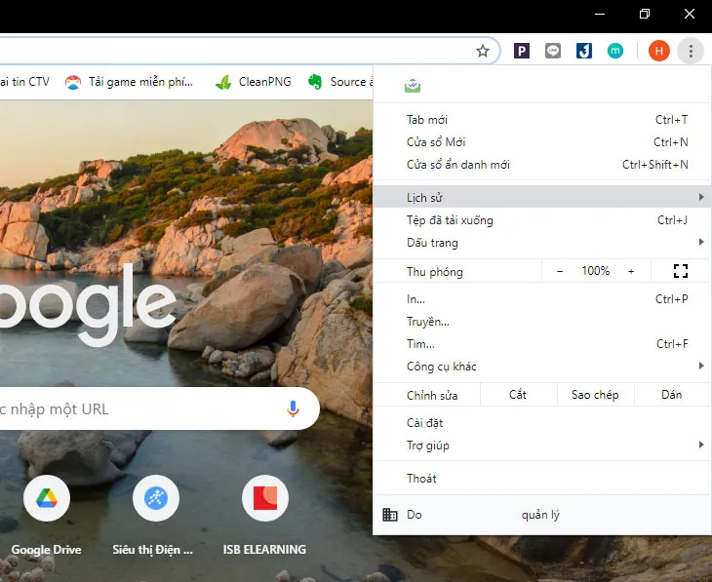
Task: Open Cài đặt from the menu
Action: (425, 423)
